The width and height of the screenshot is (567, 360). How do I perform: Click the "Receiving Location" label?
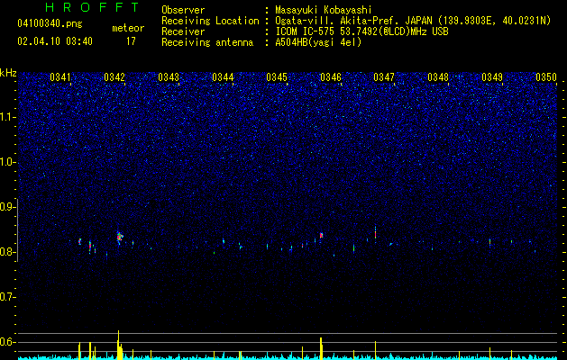click(x=210, y=21)
